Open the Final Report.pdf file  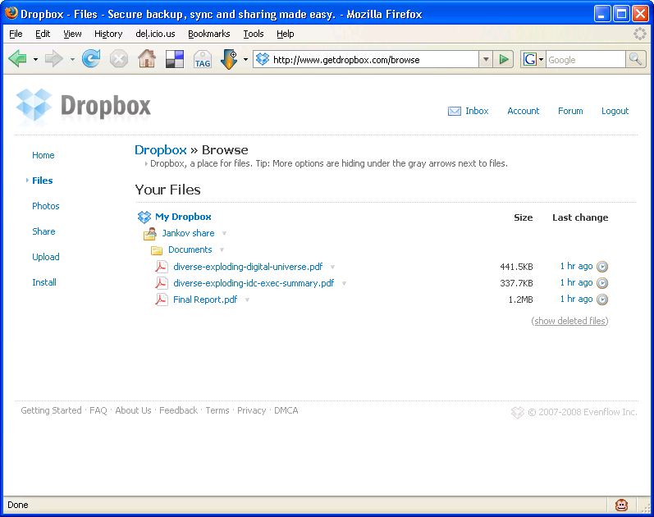point(205,300)
